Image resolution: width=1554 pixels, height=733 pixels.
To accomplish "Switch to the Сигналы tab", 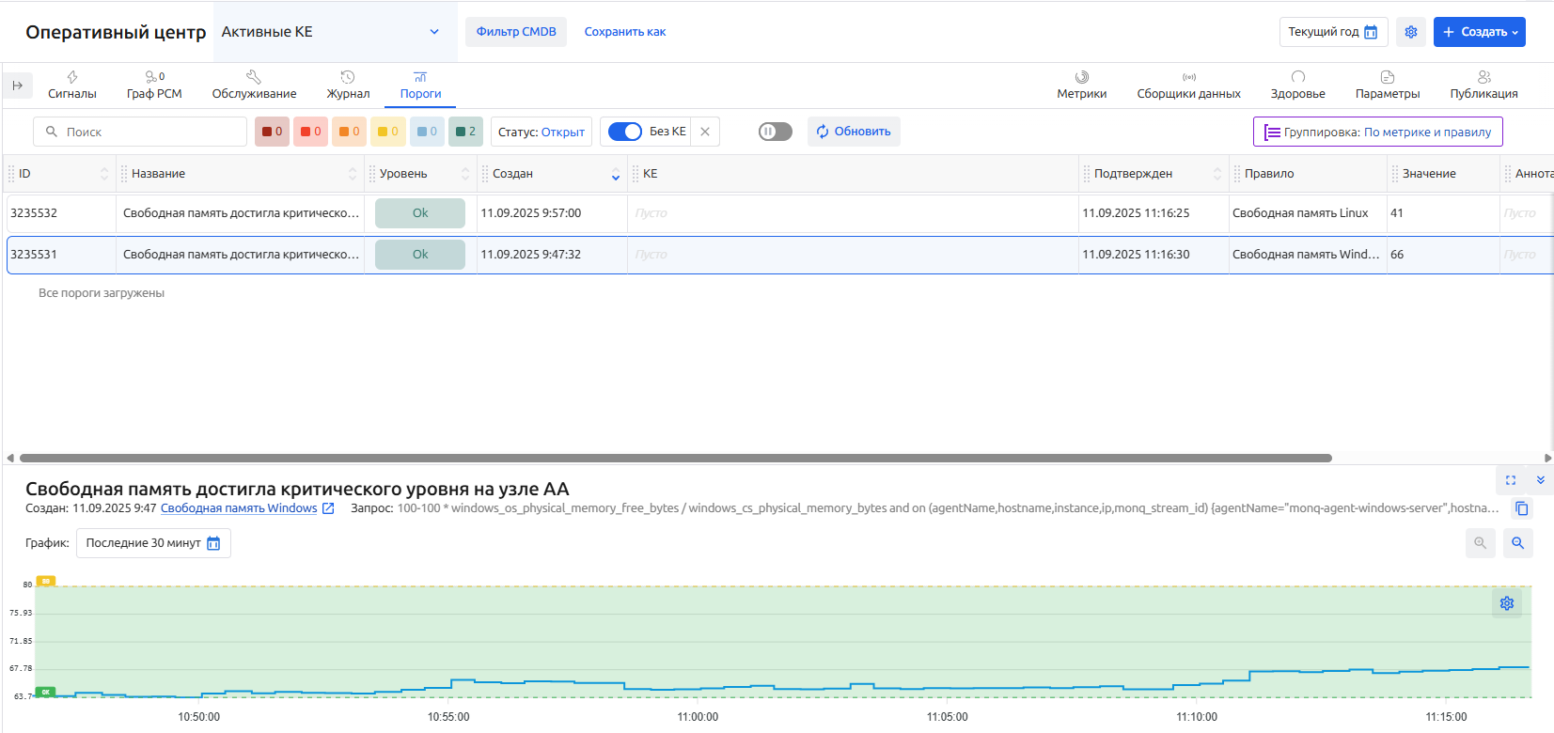I will (x=72, y=85).
